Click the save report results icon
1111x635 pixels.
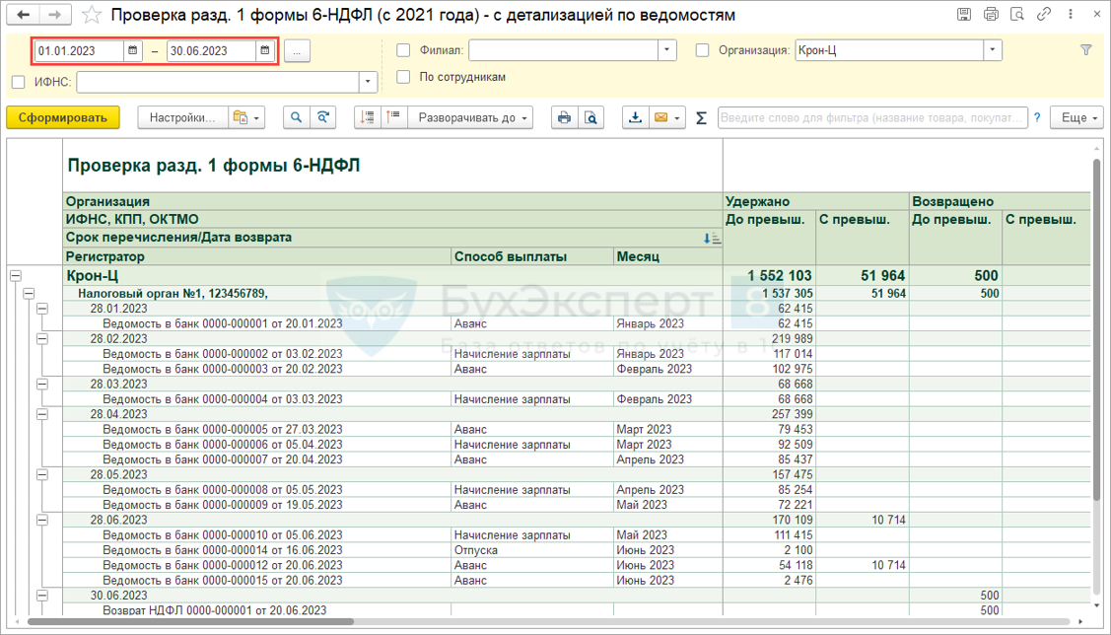(x=636, y=117)
